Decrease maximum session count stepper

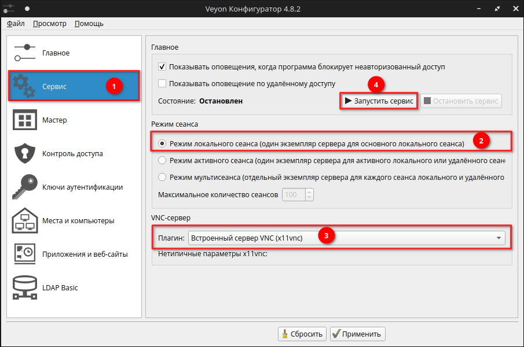(309, 198)
